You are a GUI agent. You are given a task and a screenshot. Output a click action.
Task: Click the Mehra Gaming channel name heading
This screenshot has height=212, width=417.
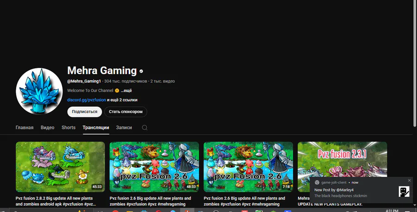(x=102, y=71)
